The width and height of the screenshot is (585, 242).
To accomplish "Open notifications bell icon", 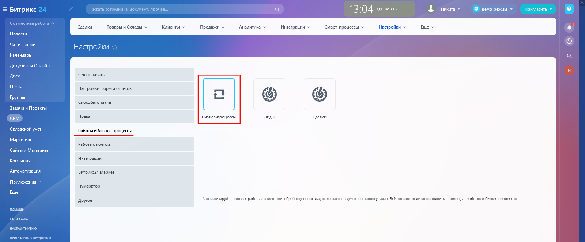I will (x=569, y=27).
